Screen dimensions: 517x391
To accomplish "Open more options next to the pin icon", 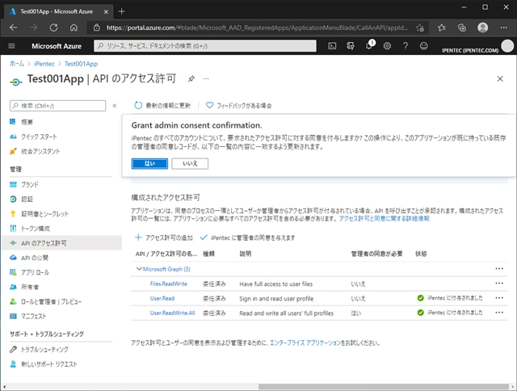I will (206, 79).
